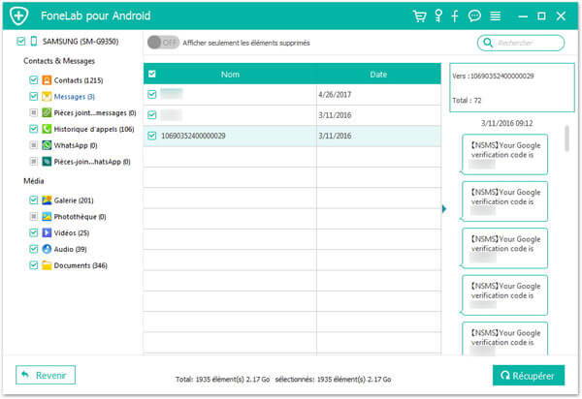Sort by the Nom column header
The image size is (582, 399).
(230, 75)
